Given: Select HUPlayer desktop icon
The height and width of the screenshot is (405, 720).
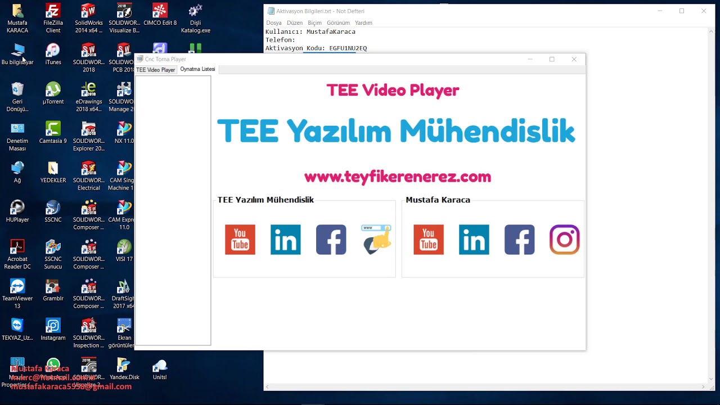Looking at the screenshot, I should coord(17,212).
